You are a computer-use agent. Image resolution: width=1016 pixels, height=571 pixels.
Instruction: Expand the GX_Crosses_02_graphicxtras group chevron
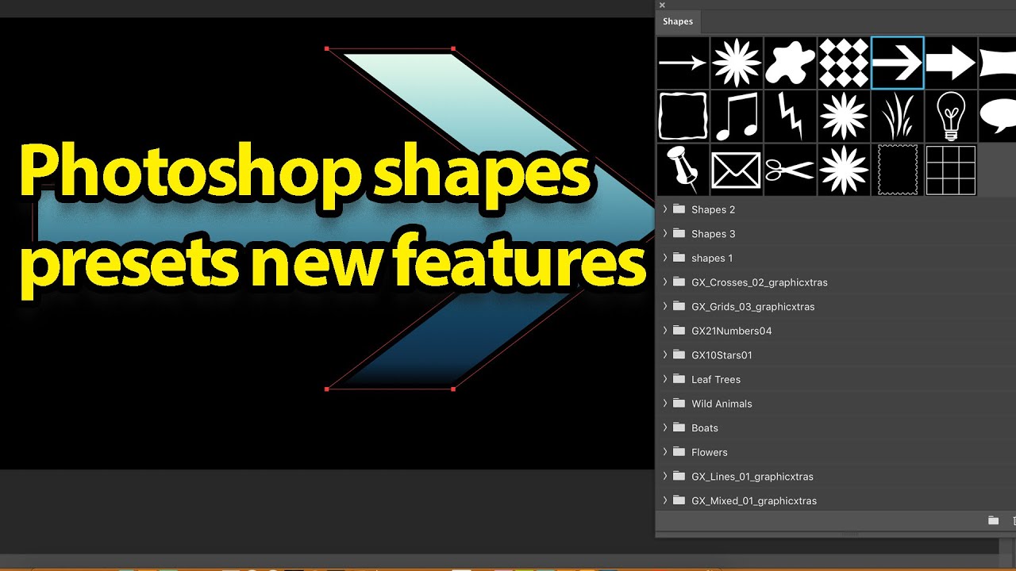[665, 282]
